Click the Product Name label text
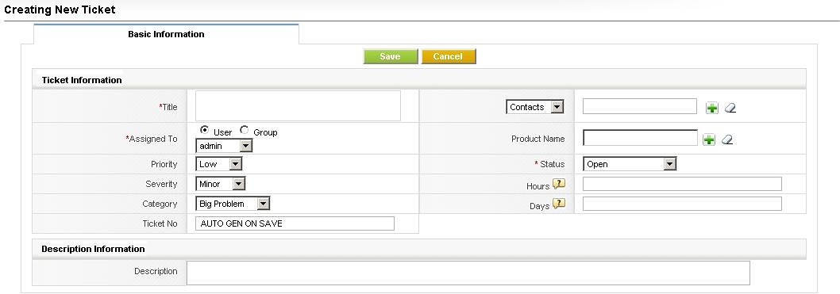Viewport: 840px width, 294px height. pyautogui.click(x=538, y=139)
